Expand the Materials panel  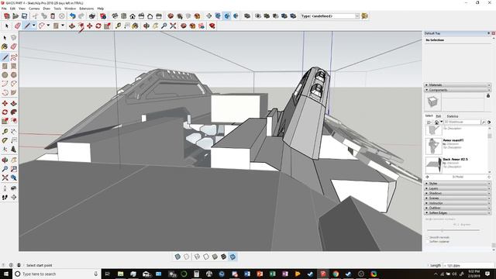(x=457, y=84)
